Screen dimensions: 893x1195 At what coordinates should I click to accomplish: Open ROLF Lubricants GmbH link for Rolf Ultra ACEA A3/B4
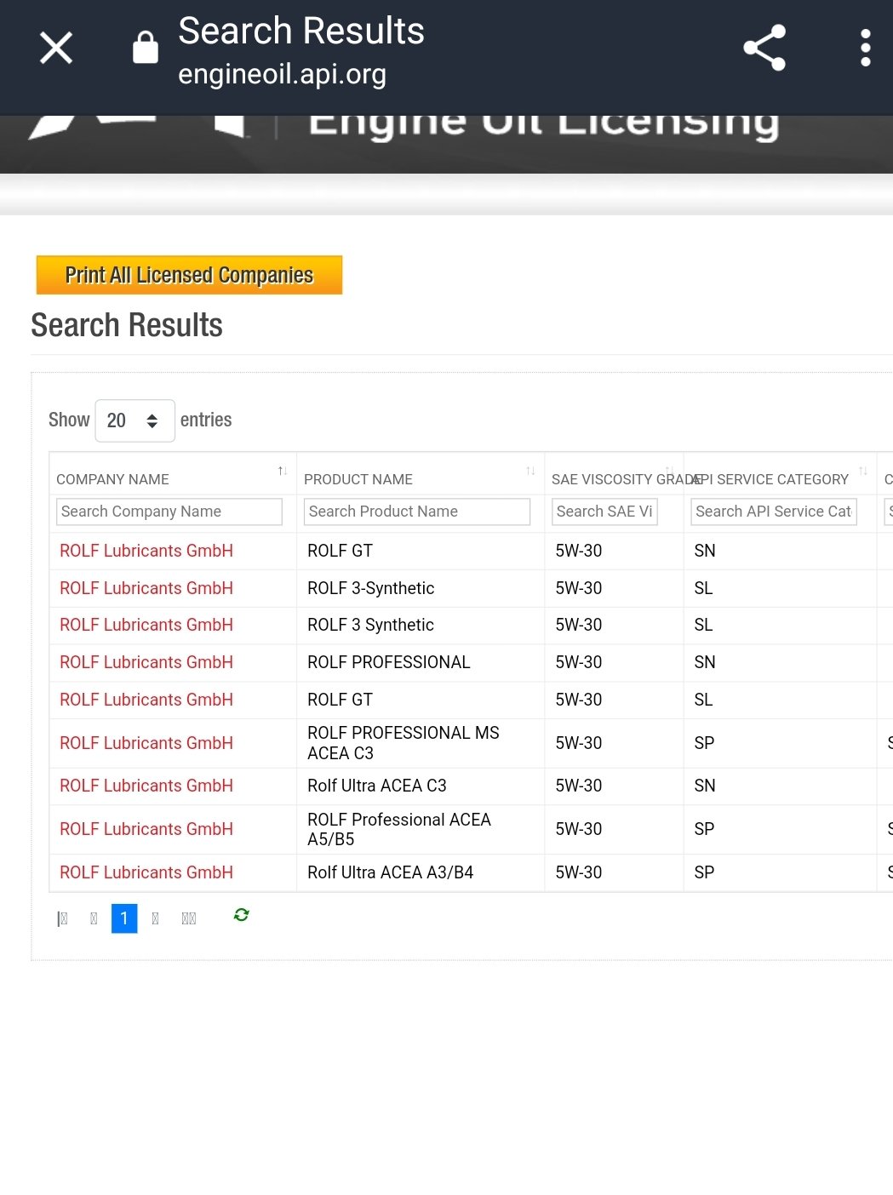[146, 872]
